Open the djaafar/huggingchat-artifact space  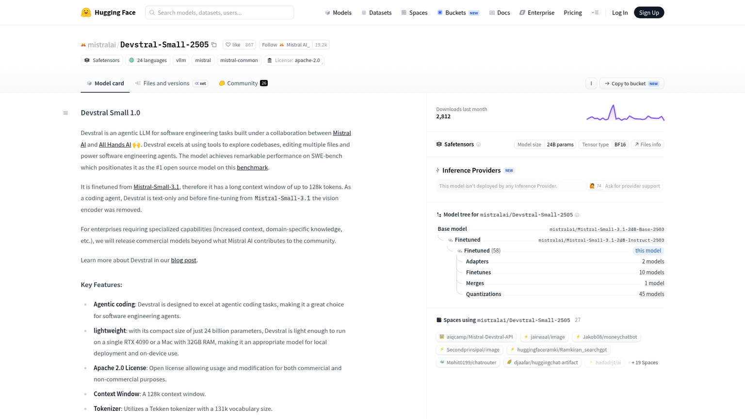click(x=542, y=362)
